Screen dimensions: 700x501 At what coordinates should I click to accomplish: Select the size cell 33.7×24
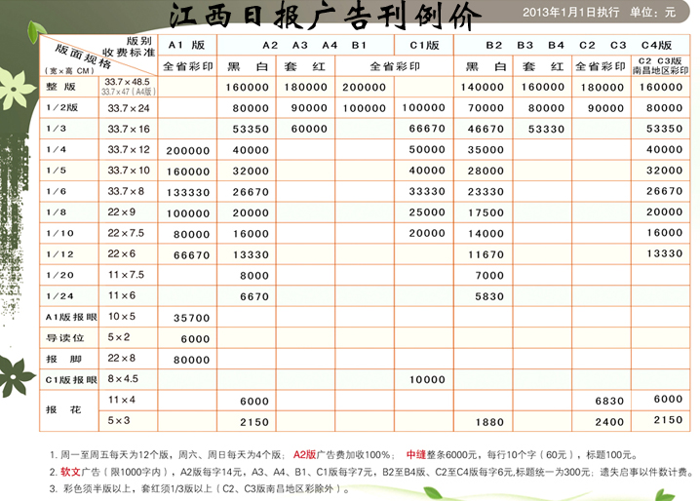click(x=129, y=108)
